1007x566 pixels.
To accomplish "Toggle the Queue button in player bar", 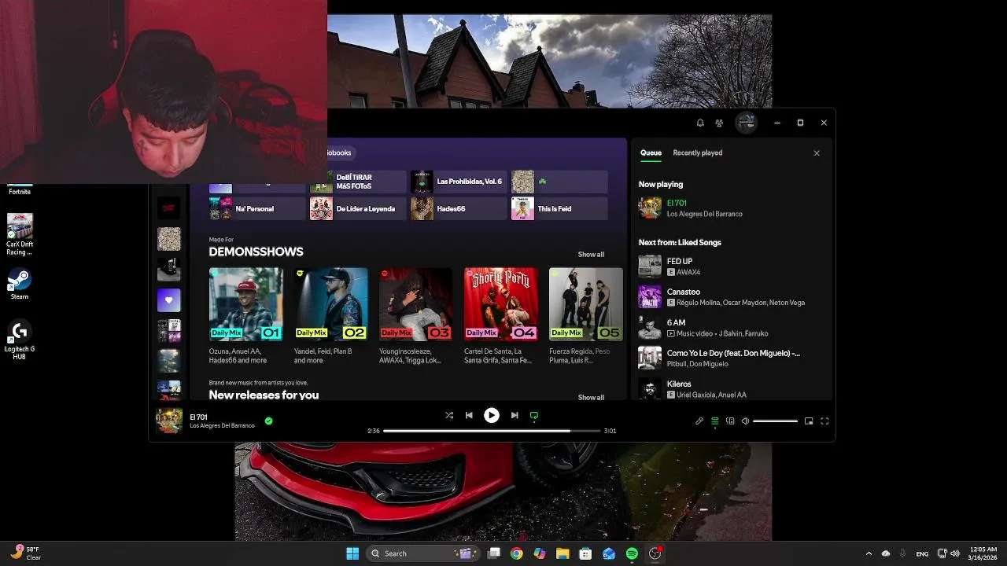I will 714,421.
